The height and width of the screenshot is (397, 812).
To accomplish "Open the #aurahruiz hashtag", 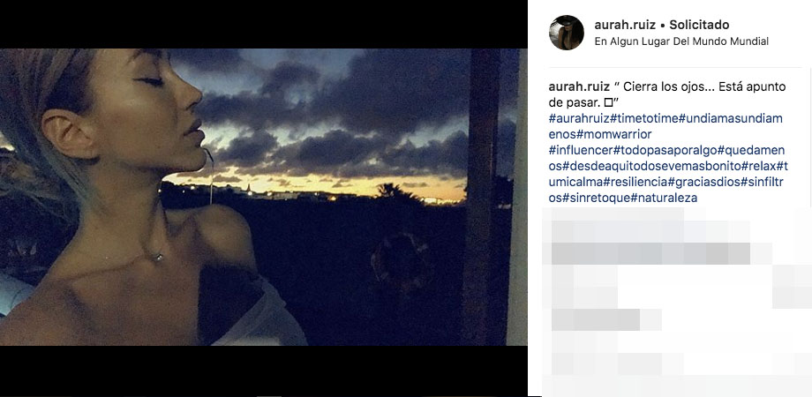I will pos(580,118).
